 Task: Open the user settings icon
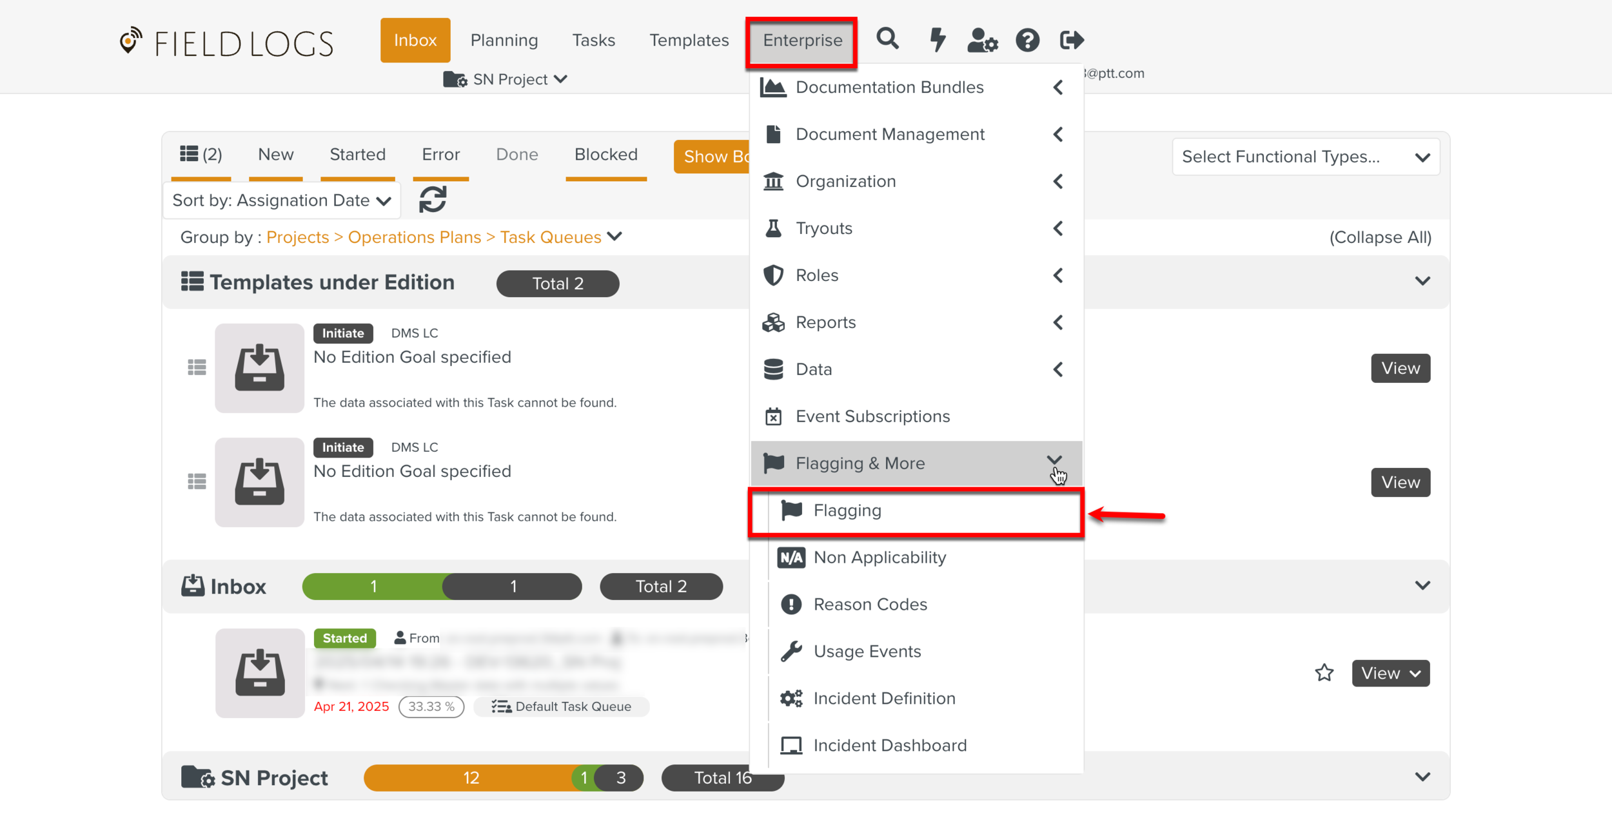point(982,40)
